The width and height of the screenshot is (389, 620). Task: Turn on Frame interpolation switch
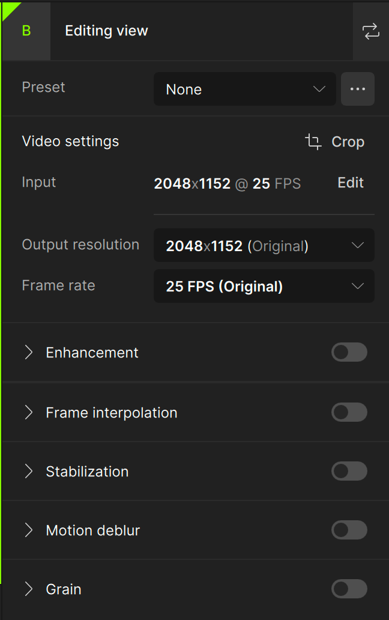[349, 412]
